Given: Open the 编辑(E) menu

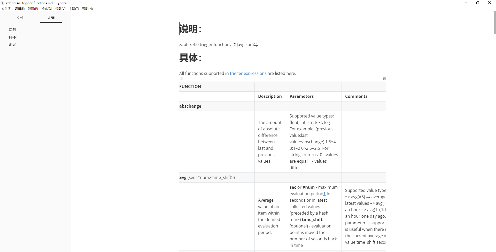Looking at the screenshot, I should tap(20, 9).
